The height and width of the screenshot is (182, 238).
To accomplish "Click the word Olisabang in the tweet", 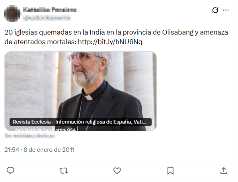I will pyautogui.click(x=178, y=32).
